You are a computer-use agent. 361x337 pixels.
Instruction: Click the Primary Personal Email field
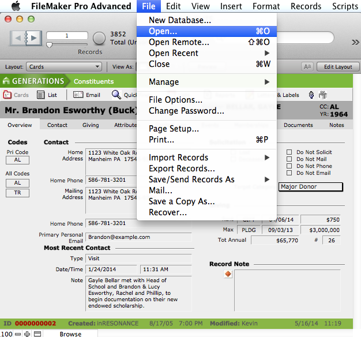coord(138,237)
